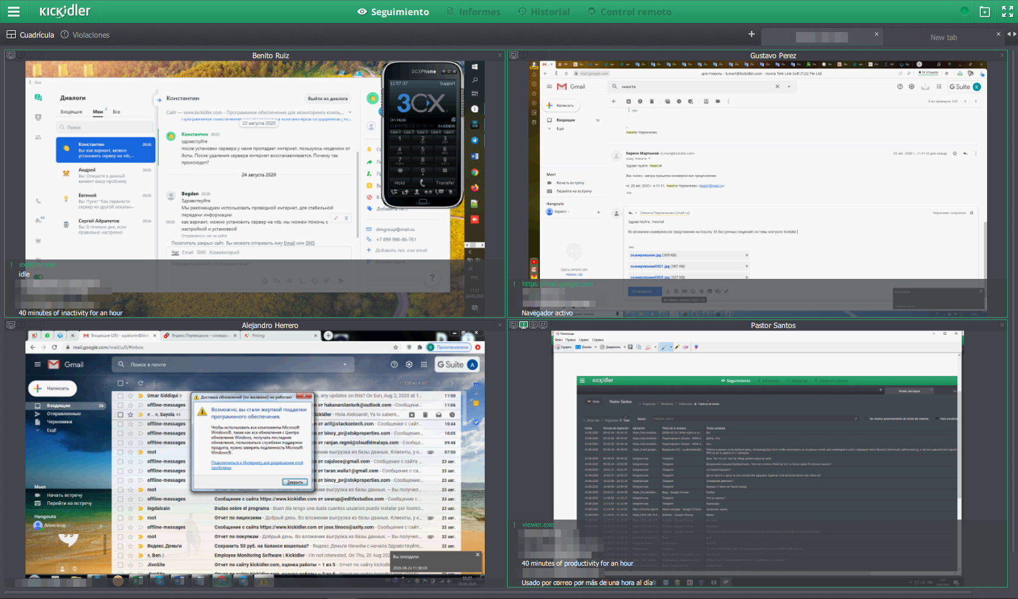
Task: Click the first monitor icon on Pastor Santos panel
Action: 514,325
